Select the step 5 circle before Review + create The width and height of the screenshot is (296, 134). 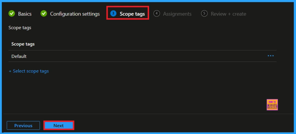204,14
